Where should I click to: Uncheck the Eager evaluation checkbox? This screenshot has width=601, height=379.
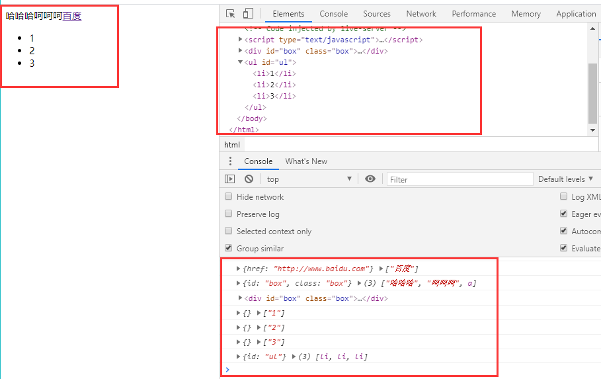pyautogui.click(x=563, y=214)
